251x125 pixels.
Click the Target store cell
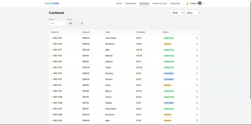pyautogui.click(x=108, y=67)
